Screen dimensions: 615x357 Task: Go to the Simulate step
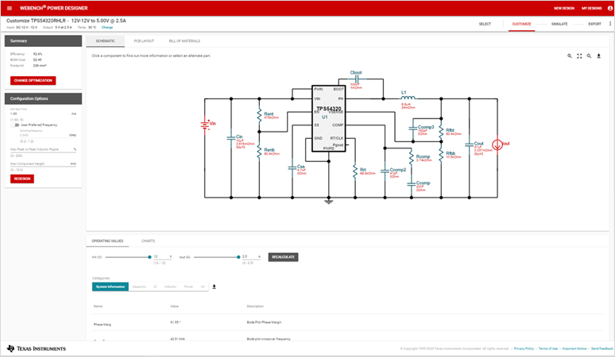pyautogui.click(x=559, y=24)
